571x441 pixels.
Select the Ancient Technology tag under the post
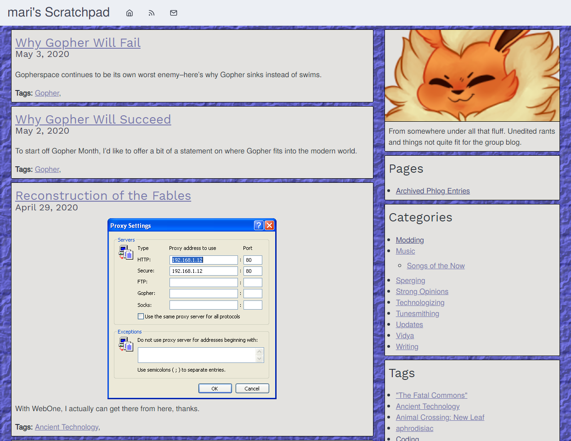coord(67,427)
